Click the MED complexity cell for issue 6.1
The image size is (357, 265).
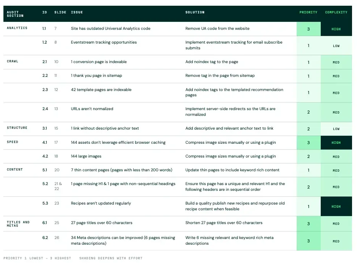[x=336, y=224]
